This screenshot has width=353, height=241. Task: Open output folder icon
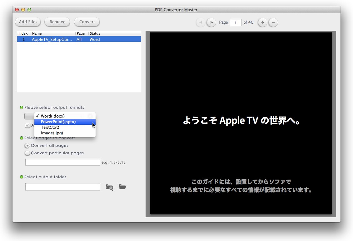click(122, 187)
